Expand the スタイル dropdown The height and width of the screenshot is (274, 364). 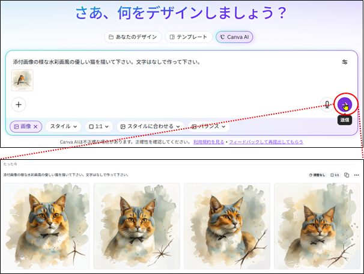[63, 127]
